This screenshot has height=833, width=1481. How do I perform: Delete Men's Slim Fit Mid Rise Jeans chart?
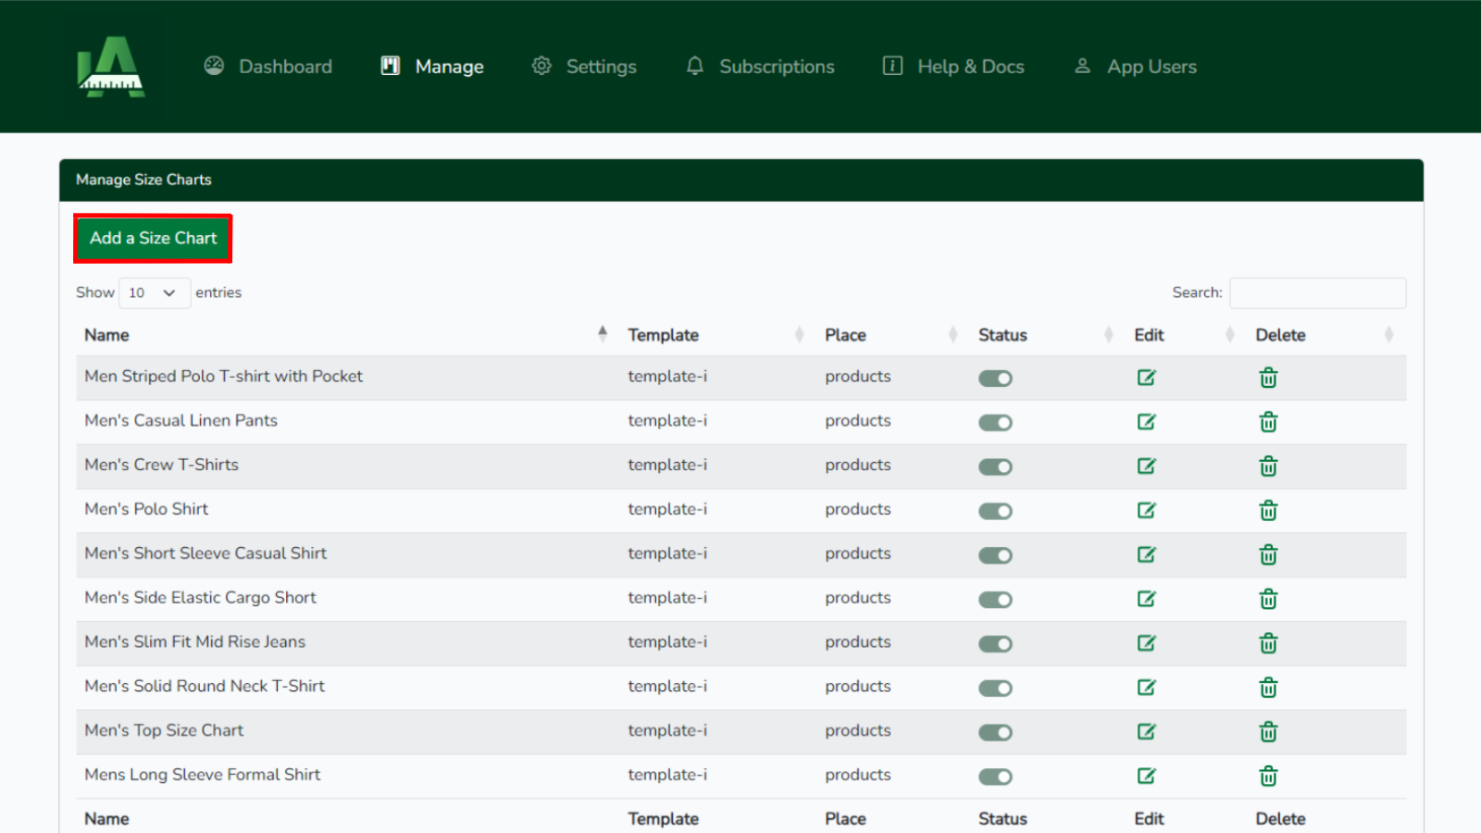[x=1268, y=643]
